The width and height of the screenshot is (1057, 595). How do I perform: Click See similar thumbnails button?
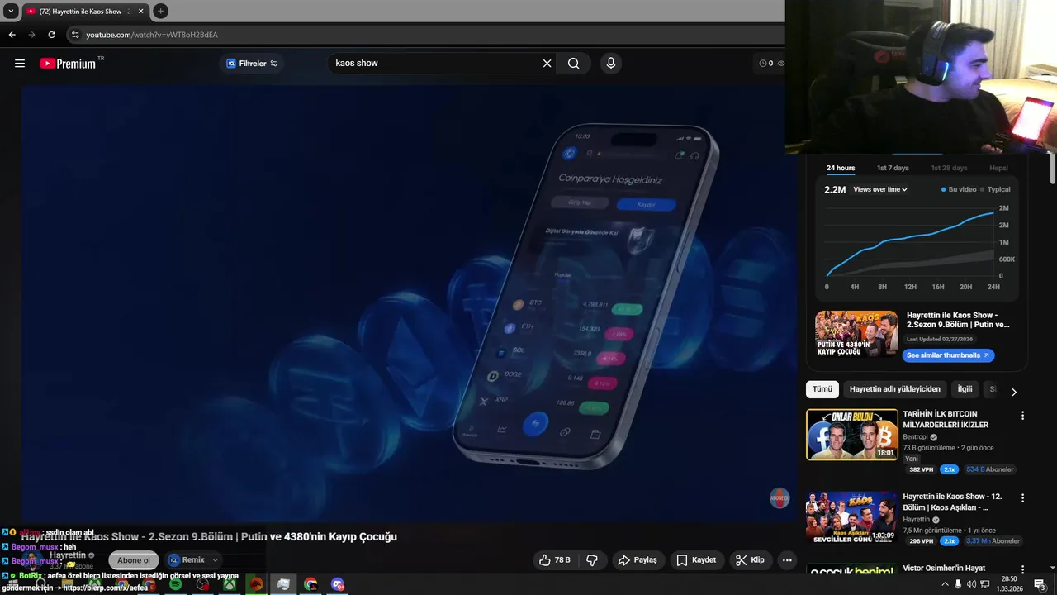point(948,355)
